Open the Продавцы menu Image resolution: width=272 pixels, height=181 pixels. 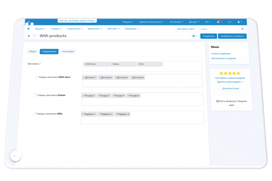pyautogui.click(x=131, y=29)
